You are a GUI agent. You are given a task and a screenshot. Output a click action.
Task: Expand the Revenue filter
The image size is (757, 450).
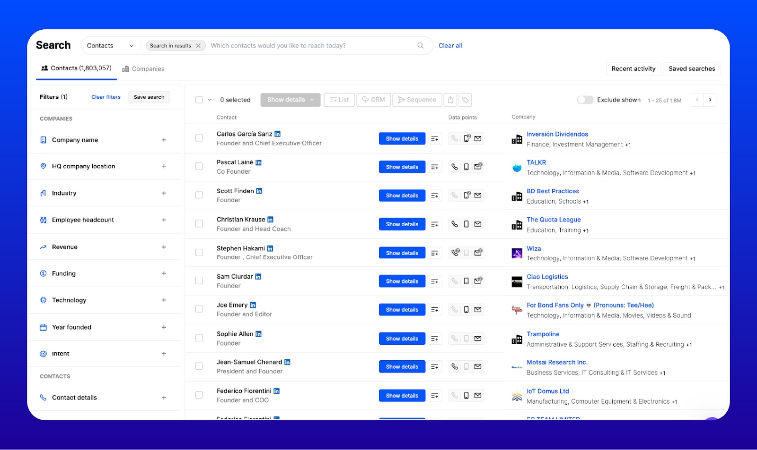tap(164, 247)
